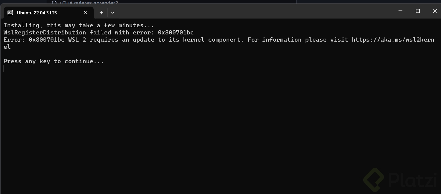Open the https://aka.ms/wsl2kernel link
This screenshot has width=441, height=194.
(x=393, y=40)
